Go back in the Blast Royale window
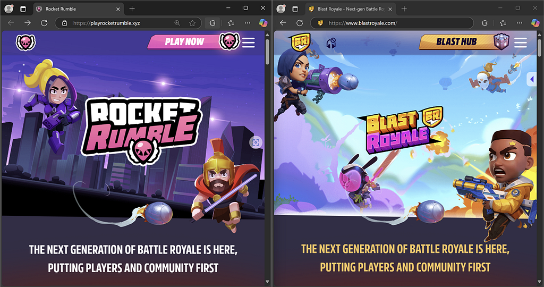 [x=283, y=23]
